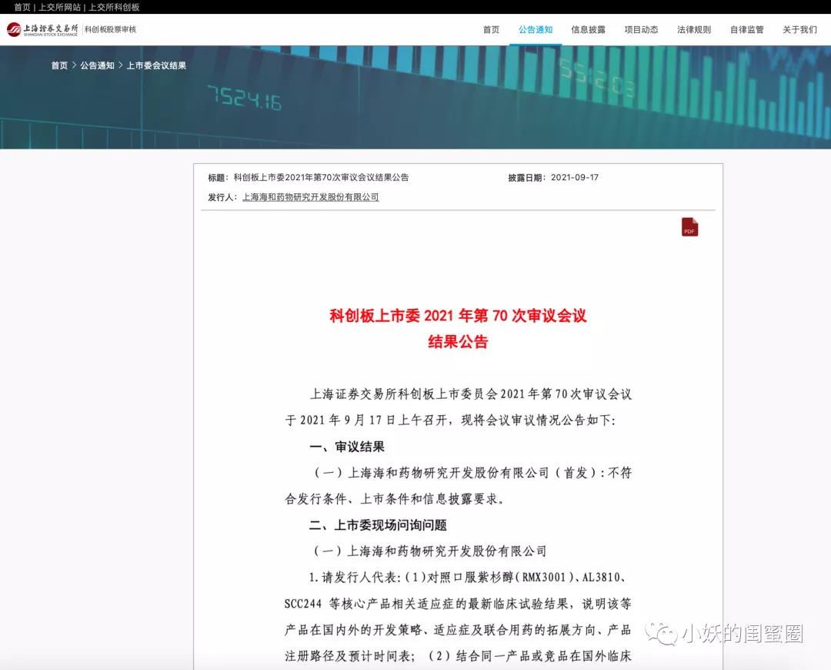Image resolution: width=831 pixels, height=670 pixels.
Task: Open the underlined issuer link 上海海和药物研究开发股份有限公司
Action: [310, 197]
